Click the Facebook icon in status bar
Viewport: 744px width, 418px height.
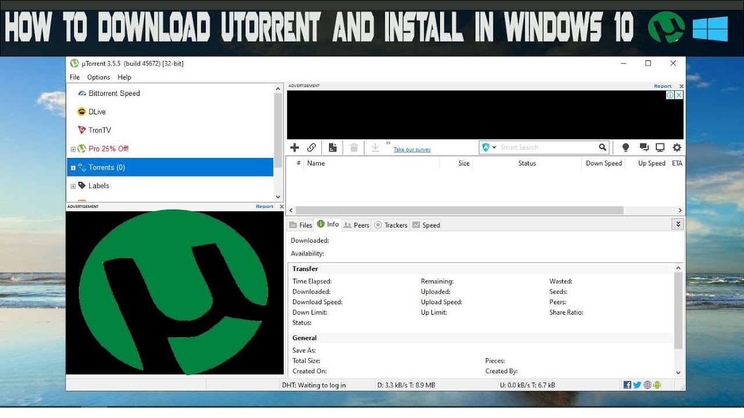tap(627, 385)
